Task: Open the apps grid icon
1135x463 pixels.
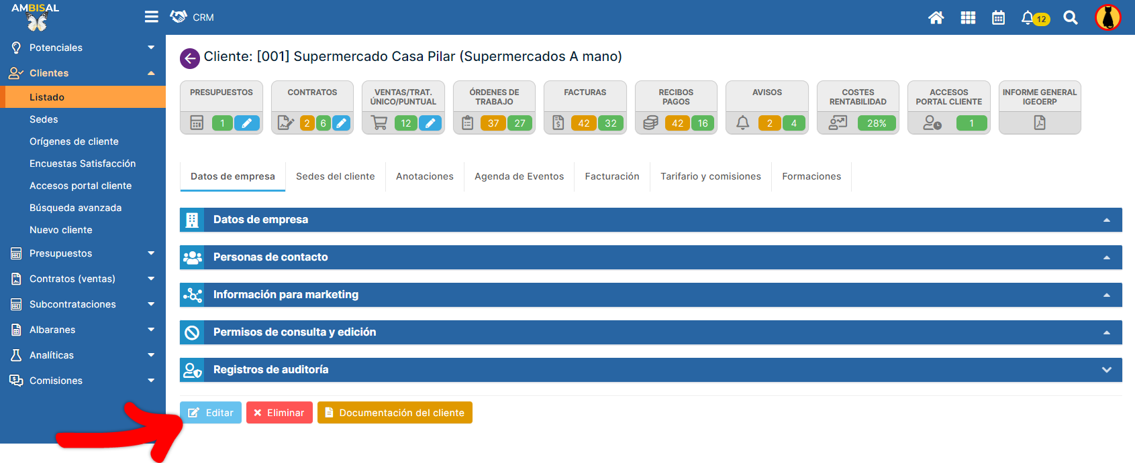Action: [x=968, y=18]
